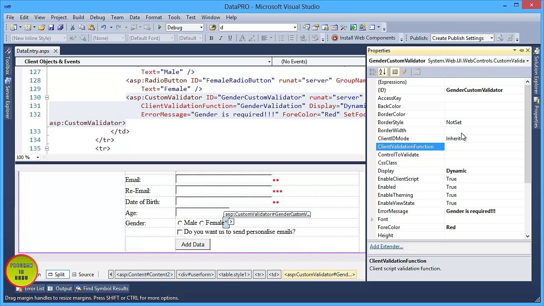The width and height of the screenshot is (544, 306).
Task: Pin the Properties panel with auto-hide icon
Action: point(521,51)
